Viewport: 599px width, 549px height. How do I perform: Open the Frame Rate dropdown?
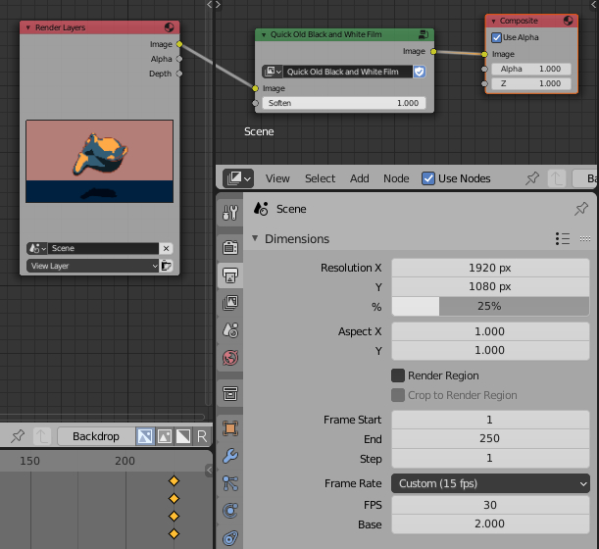pyautogui.click(x=490, y=483)
